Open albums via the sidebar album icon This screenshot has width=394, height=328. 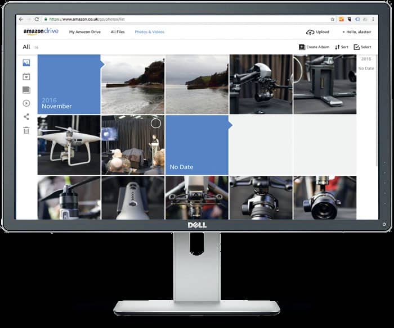[x=26, y=90]
